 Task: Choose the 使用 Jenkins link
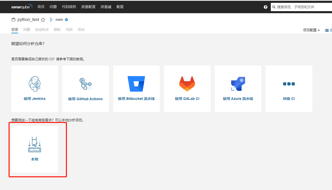[x=34, y=99]
